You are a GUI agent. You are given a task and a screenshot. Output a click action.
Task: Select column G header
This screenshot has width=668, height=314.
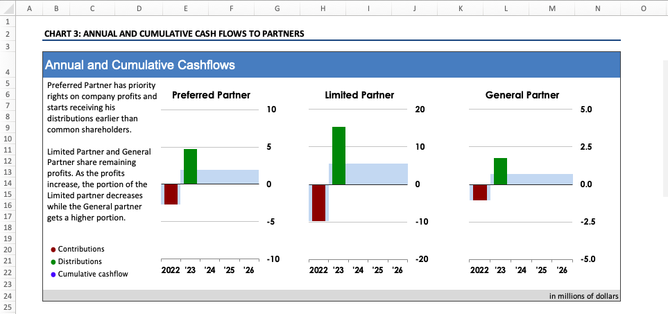click(x=277, y=8)
